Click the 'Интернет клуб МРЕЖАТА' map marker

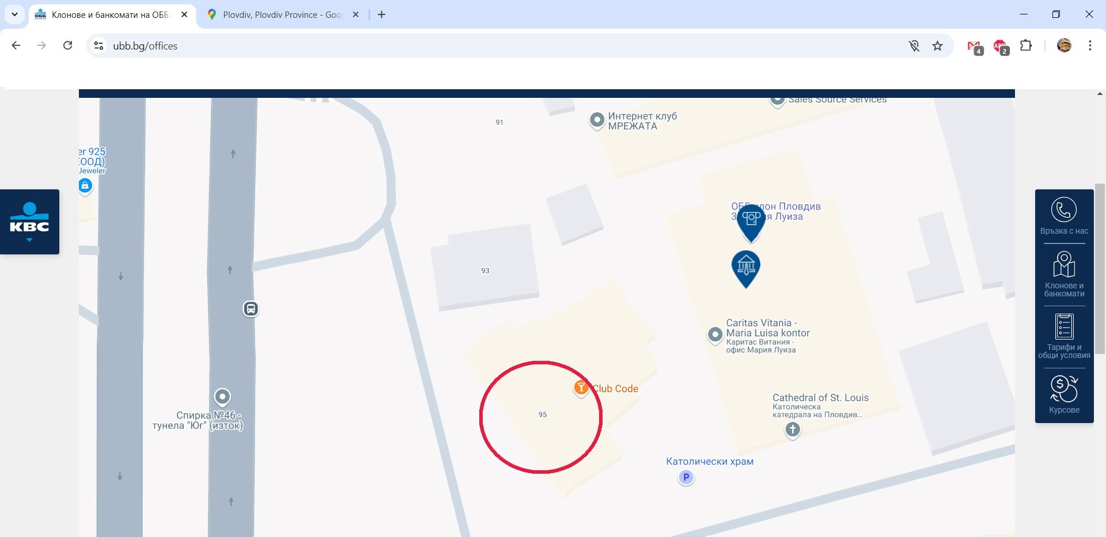tap(597, 120)
